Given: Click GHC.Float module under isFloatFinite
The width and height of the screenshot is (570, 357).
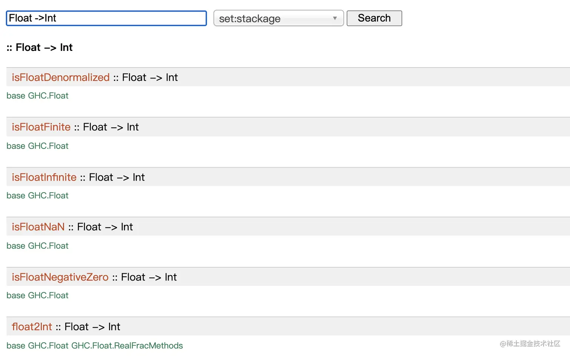Looking at the screenshot, I should (48, 146).
